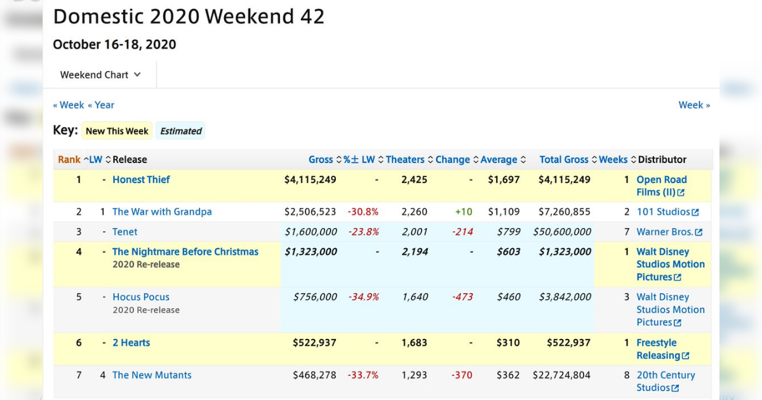The width and height of the screenshot is (762, 400).
Task: Go to previous « Year link
Action: [101, 105]
